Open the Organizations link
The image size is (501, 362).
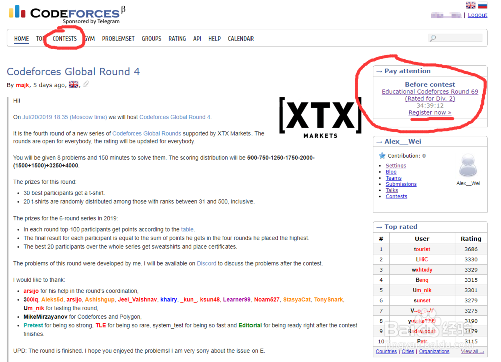coord(434,351)
